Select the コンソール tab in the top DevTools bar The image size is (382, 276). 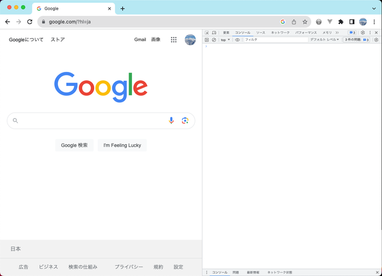coord(243,32)
